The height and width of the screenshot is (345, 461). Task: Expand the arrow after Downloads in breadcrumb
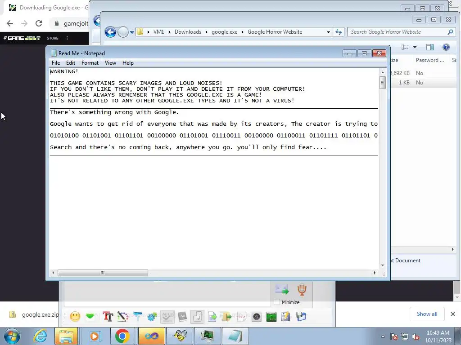tap(206, 32)
